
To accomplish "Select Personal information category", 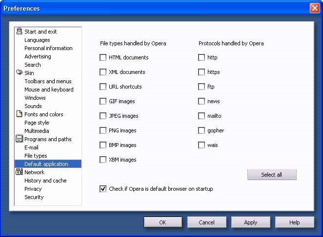I will 48,48.
